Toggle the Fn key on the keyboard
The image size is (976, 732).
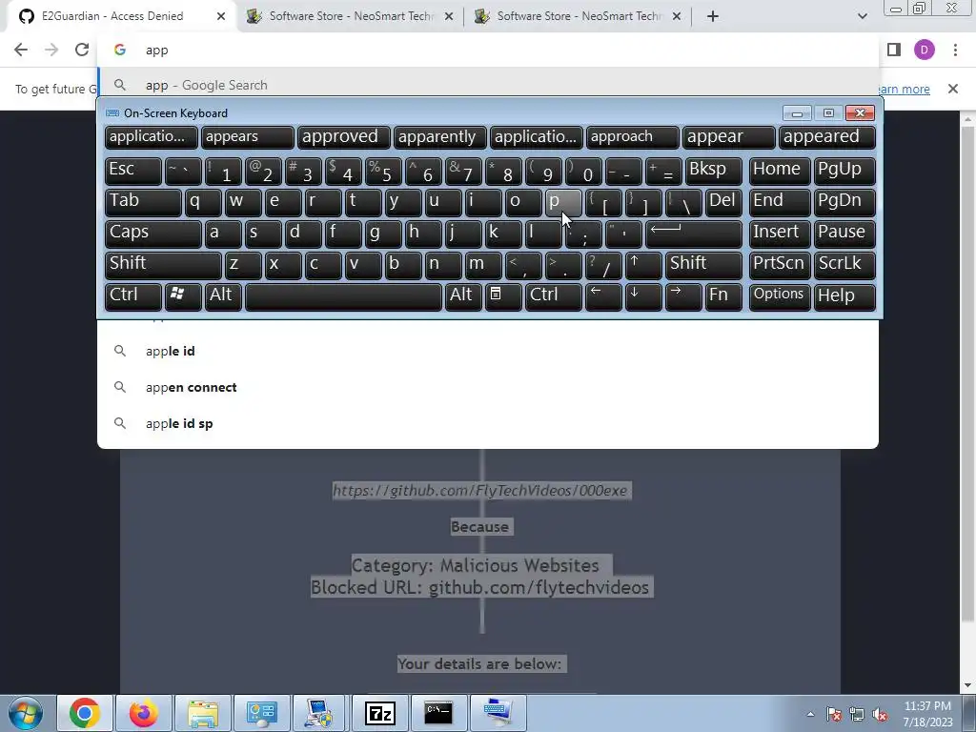723,297
